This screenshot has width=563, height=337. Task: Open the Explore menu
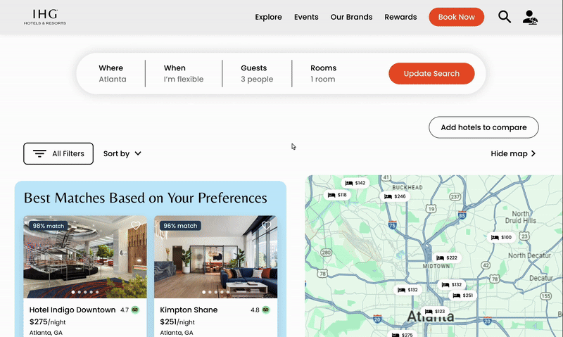coord(268,17)
